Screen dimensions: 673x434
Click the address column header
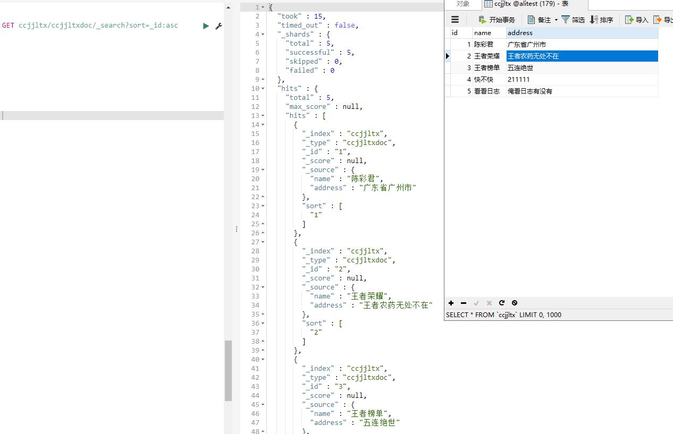582,32
